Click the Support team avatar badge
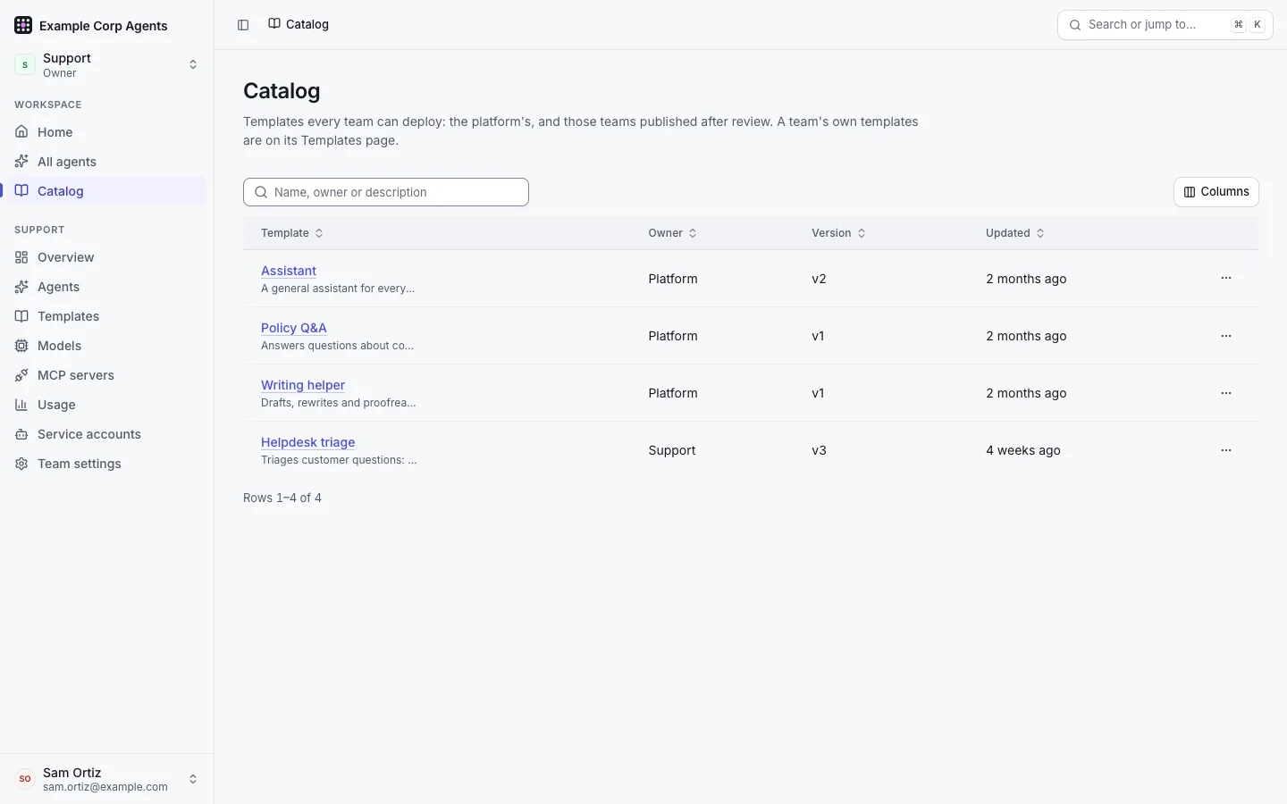 25,64
